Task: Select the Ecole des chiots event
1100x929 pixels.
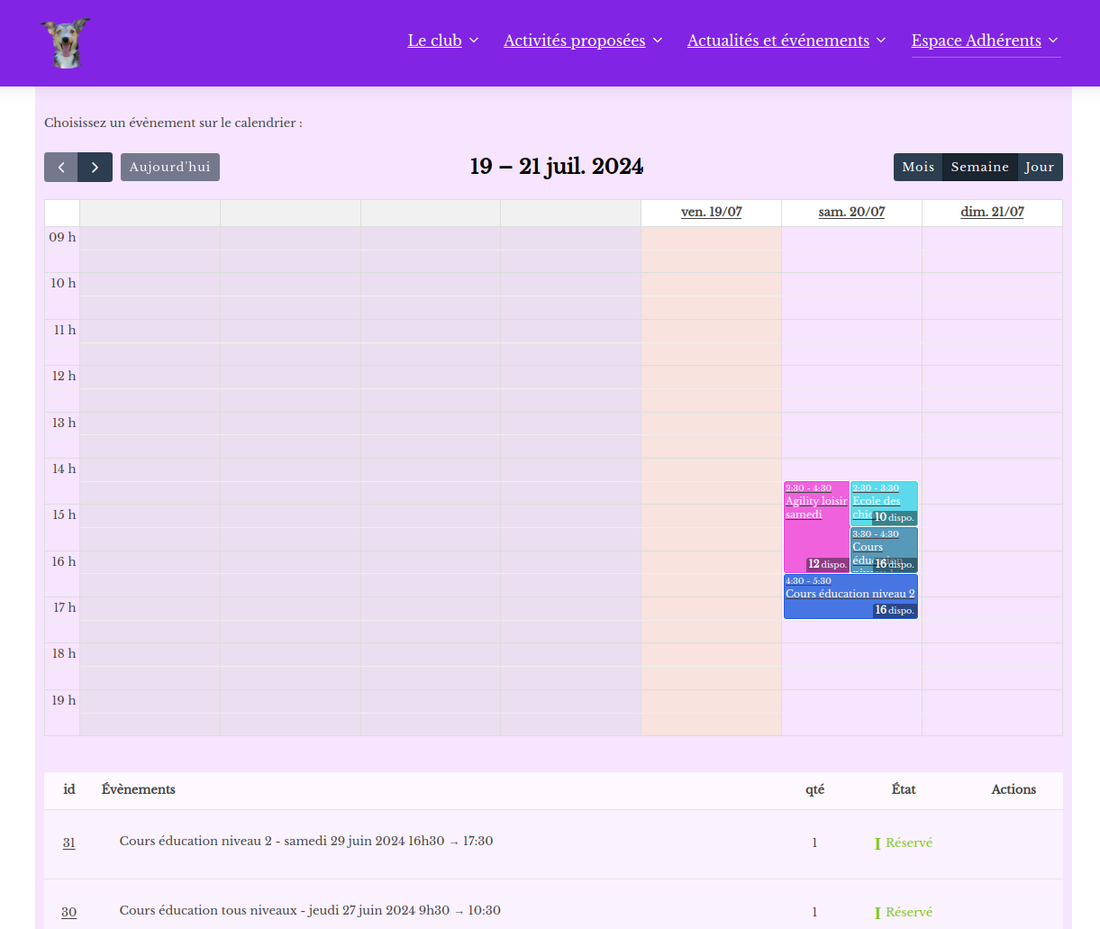Action: tap(884, 504)
